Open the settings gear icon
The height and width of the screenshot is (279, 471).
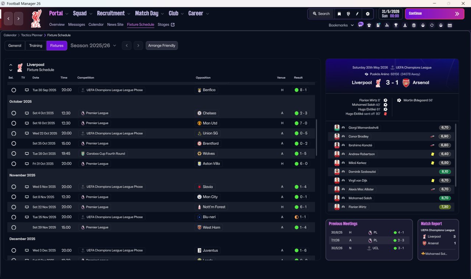368,14
